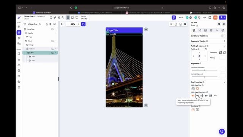Open the Backend Query tab in right panel
The width and height of the screenshot is (243, 137).
(x=205, y=30)
